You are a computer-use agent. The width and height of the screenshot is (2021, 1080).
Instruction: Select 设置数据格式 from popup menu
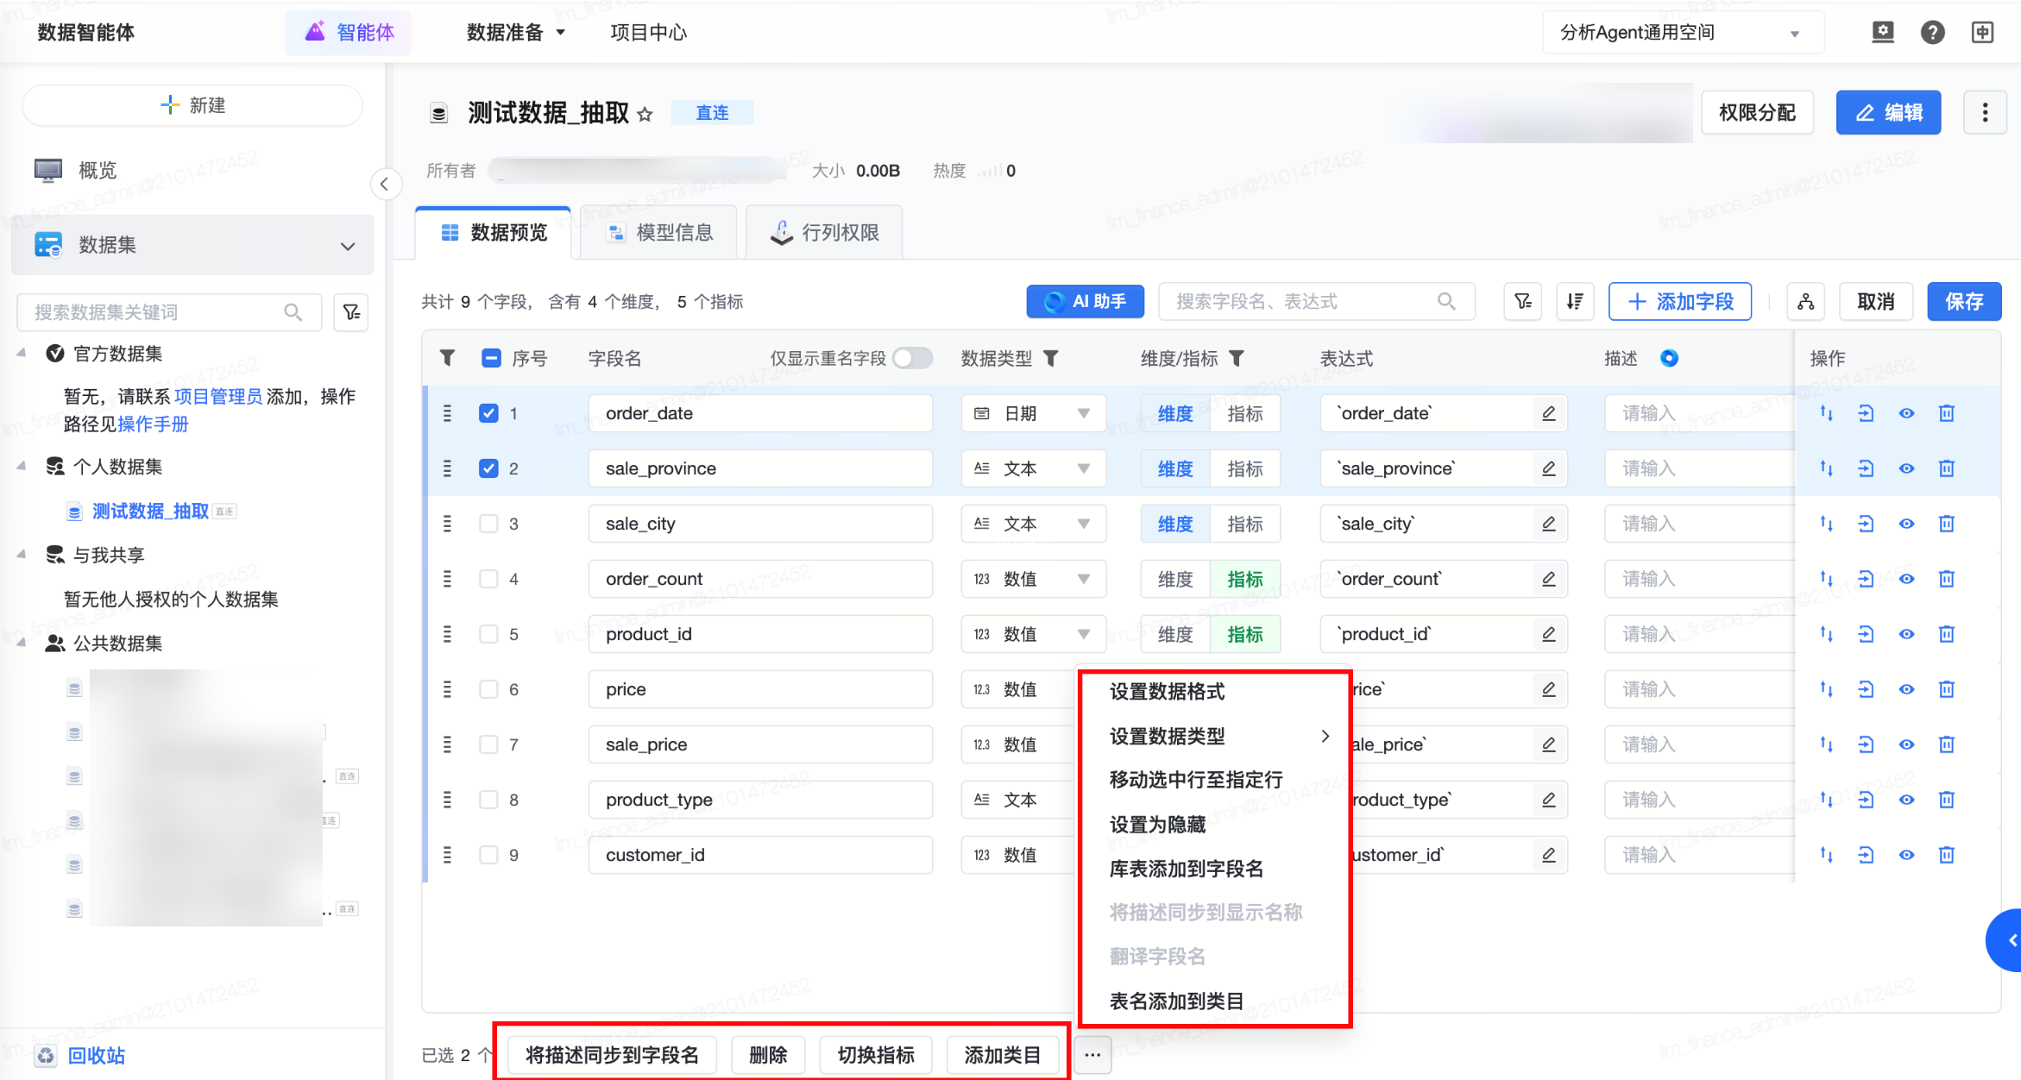1167,691
